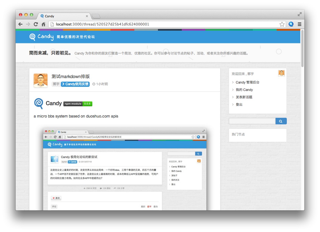320x232 pixels.
Task: Click the post title 测试markdown排版
Action: 71,76
